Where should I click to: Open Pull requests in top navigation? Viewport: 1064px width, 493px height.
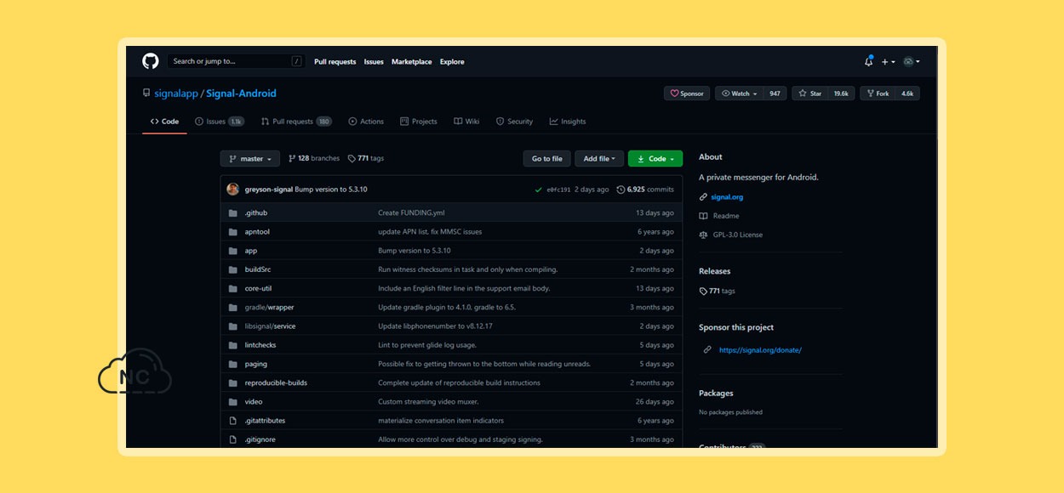335,61
